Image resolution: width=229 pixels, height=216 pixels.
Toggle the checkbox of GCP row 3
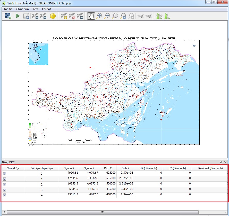coord(5,190)
